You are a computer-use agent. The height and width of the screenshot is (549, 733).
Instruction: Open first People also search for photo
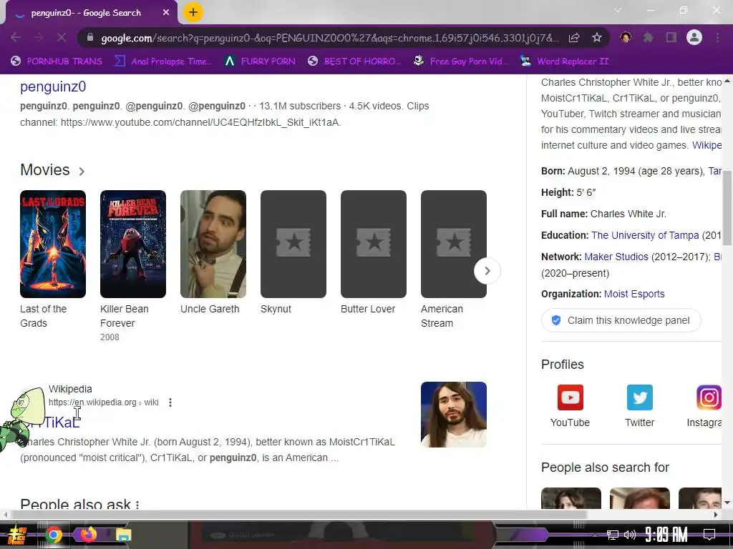(x=571, y=498)
